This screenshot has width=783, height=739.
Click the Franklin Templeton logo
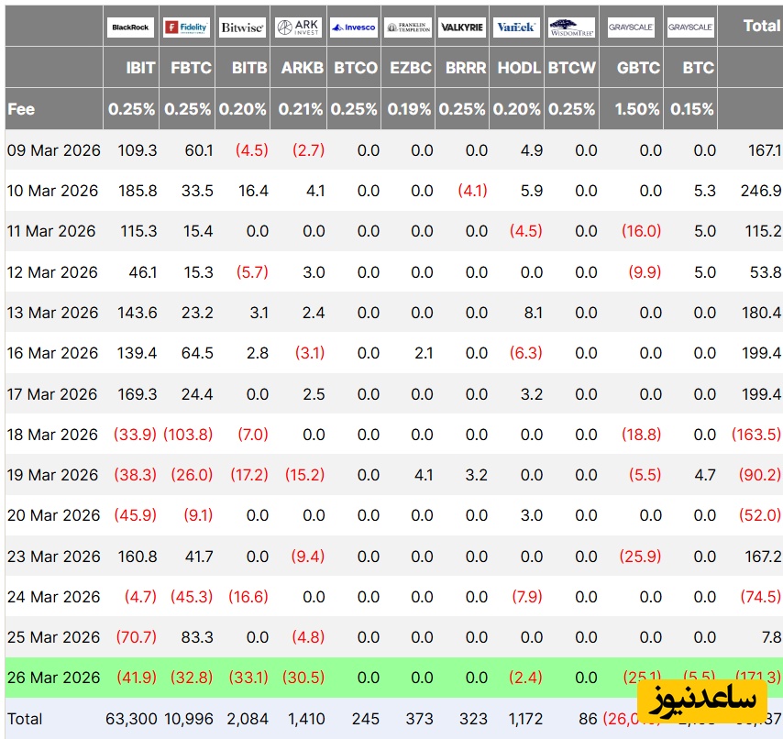(408, 28)
